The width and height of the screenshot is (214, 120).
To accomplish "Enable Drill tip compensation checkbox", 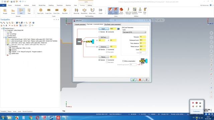I will tap(123, 61).
